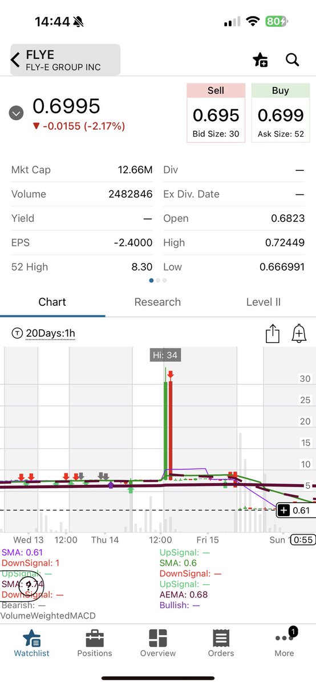
Task: Expand the quote details chevron circle
Action: [x=16, y=113]
